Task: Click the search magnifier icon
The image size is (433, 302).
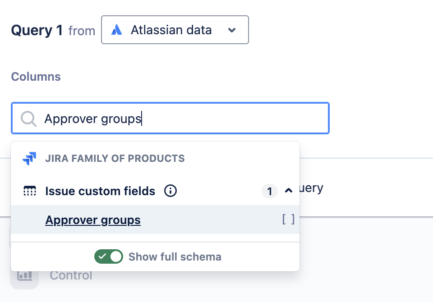Action: pos(28,119)
